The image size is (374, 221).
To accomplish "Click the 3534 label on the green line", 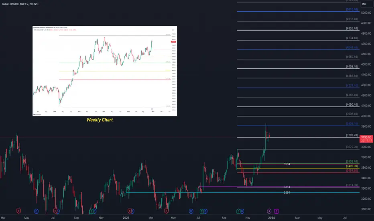I will pyautogui.click(x=287, y=164).
